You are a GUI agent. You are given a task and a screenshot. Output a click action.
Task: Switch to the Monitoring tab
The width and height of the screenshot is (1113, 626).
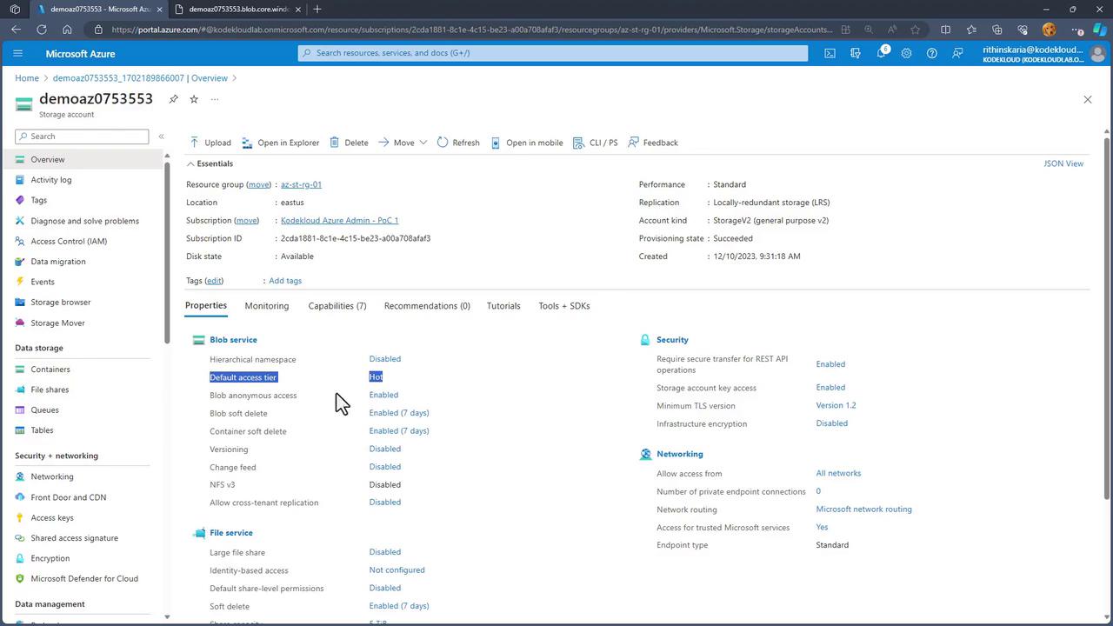[266, 306]
